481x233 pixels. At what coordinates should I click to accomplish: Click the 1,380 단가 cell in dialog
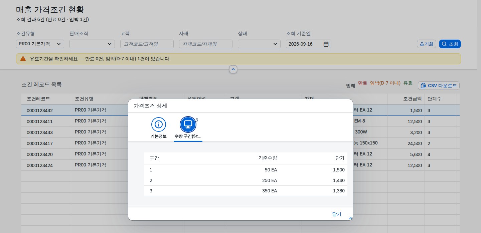[339, 191]
